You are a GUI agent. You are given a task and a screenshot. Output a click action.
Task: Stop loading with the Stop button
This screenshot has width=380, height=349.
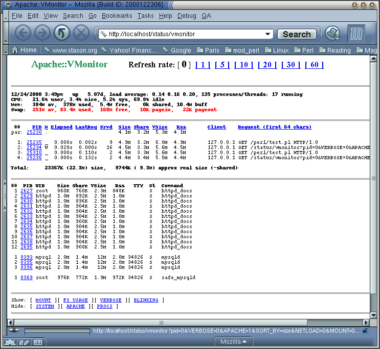pos(81,33)
